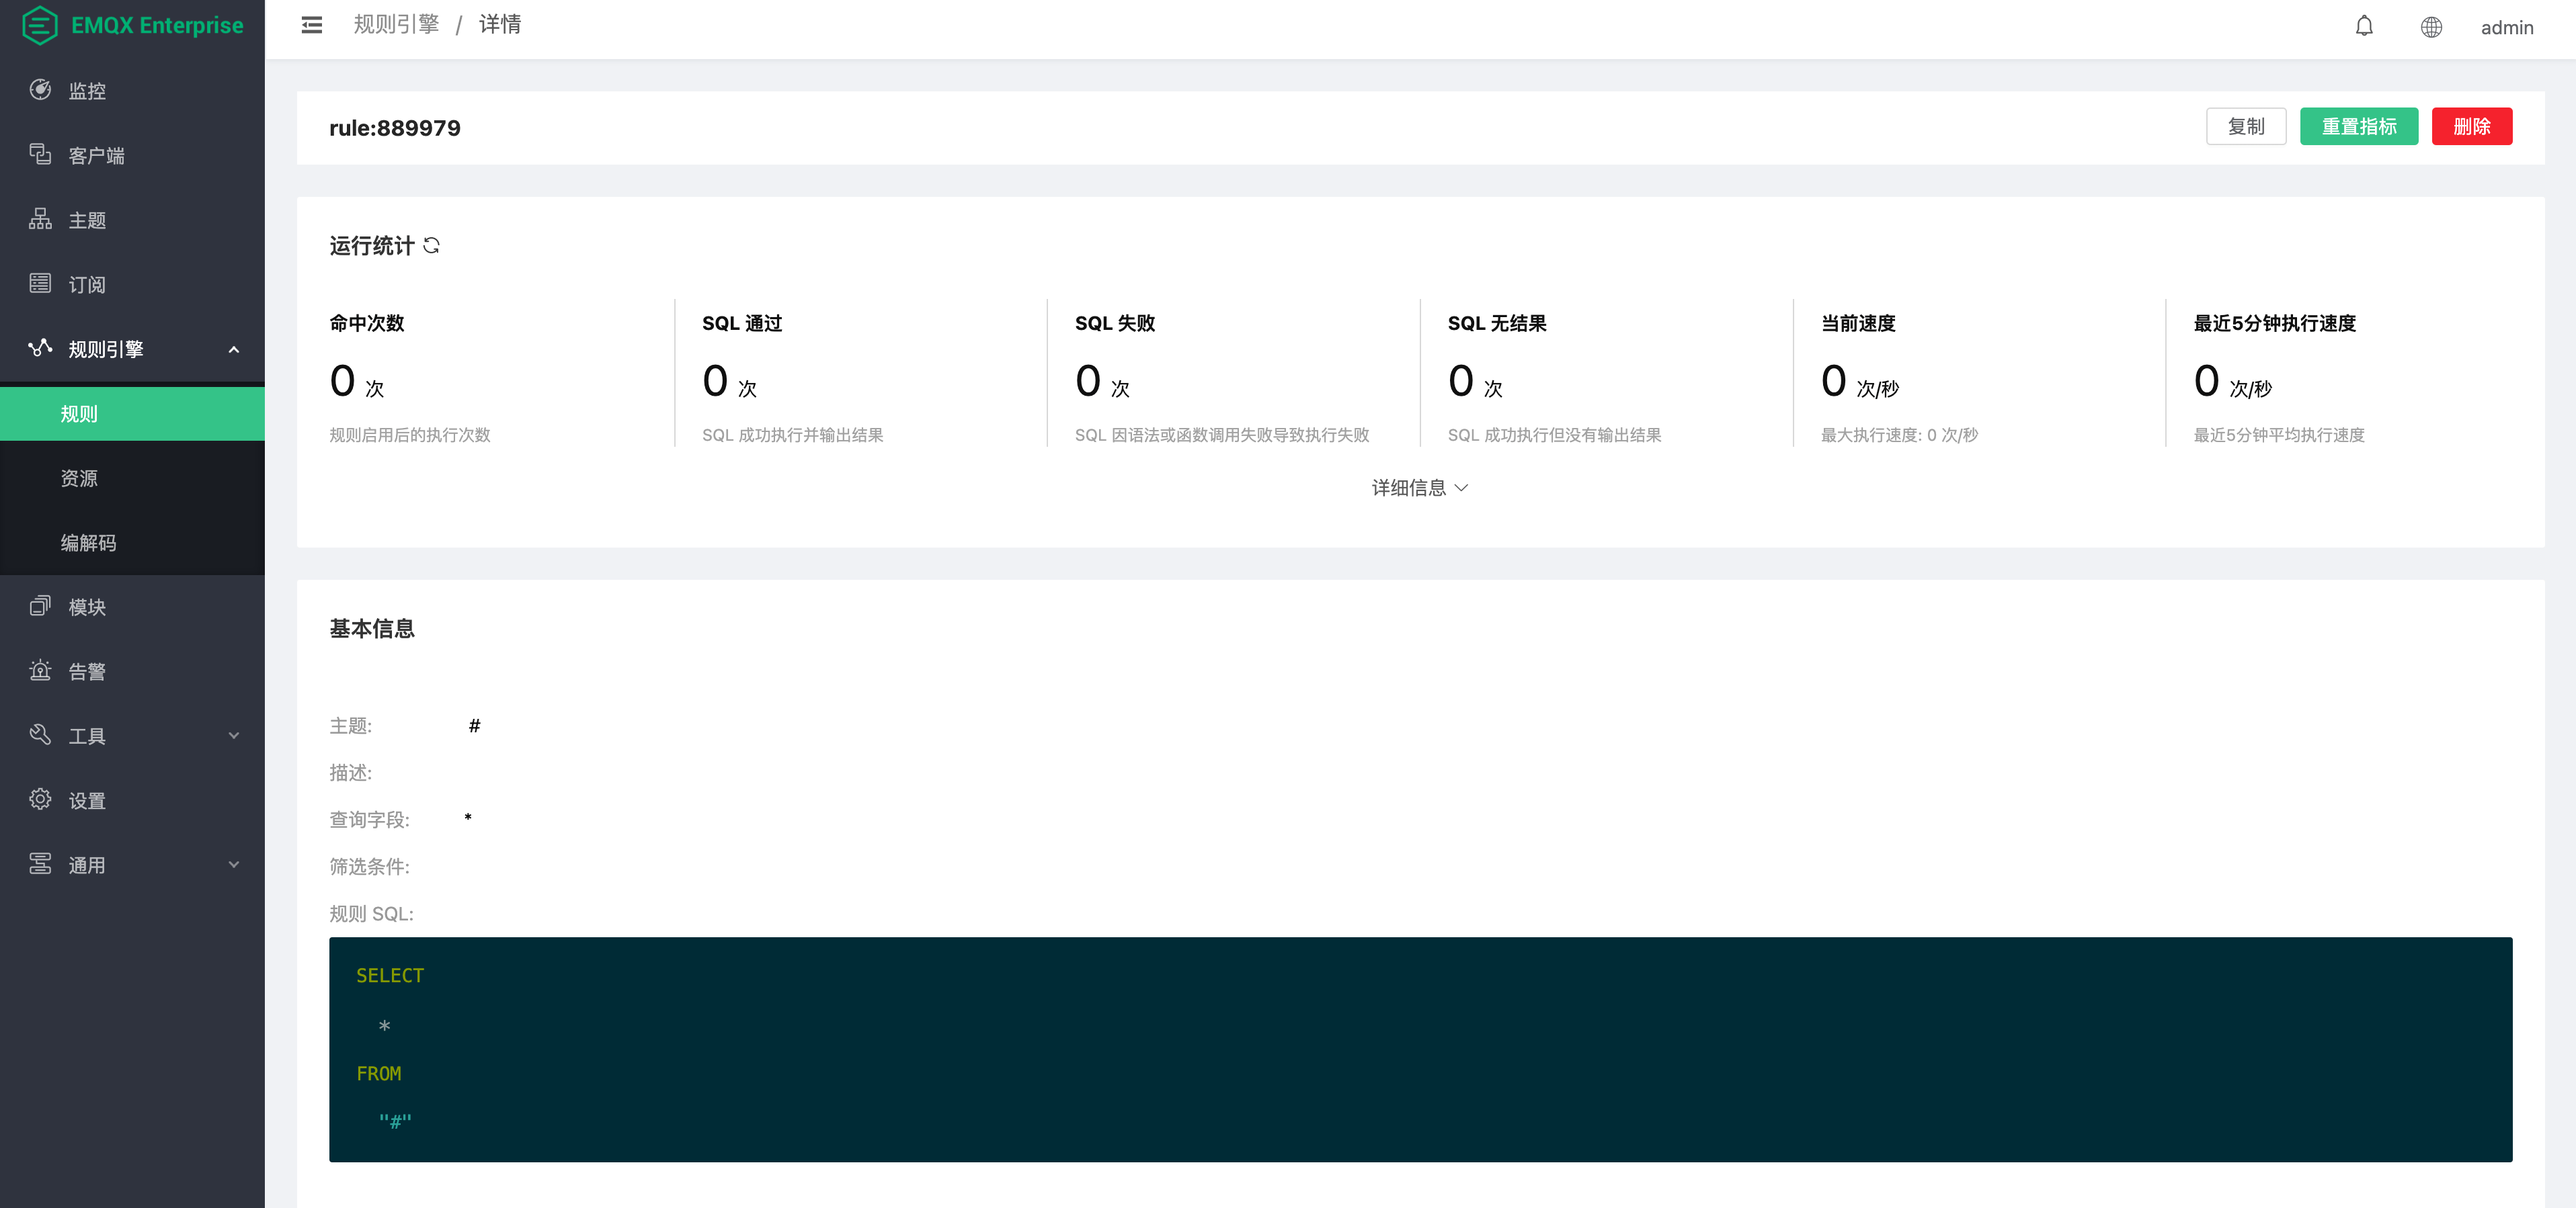Go to 客户端 clients page

(x=96, y=156)
